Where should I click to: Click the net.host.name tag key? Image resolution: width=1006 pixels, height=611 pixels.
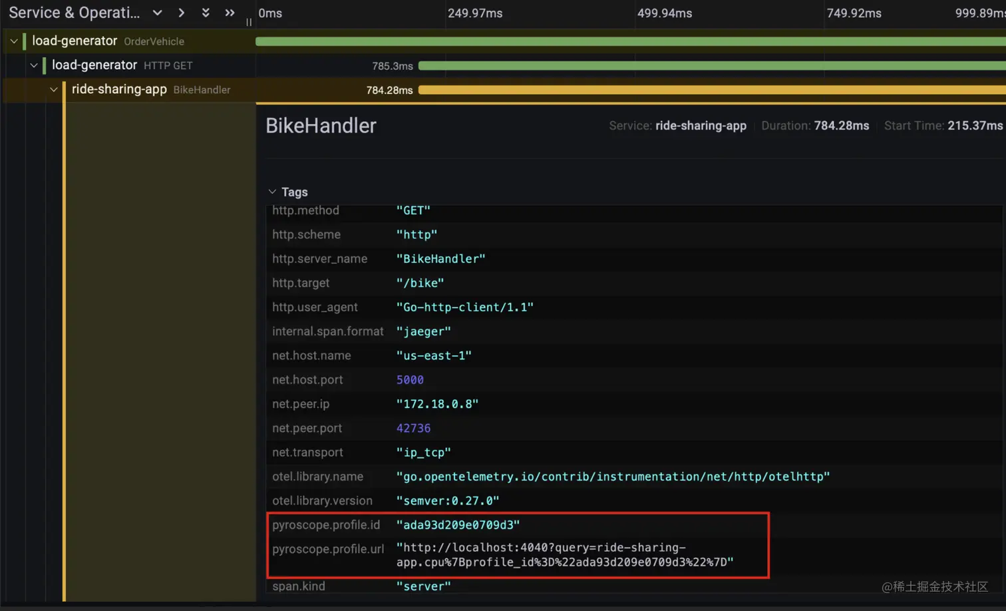click(x=311, y=355)
